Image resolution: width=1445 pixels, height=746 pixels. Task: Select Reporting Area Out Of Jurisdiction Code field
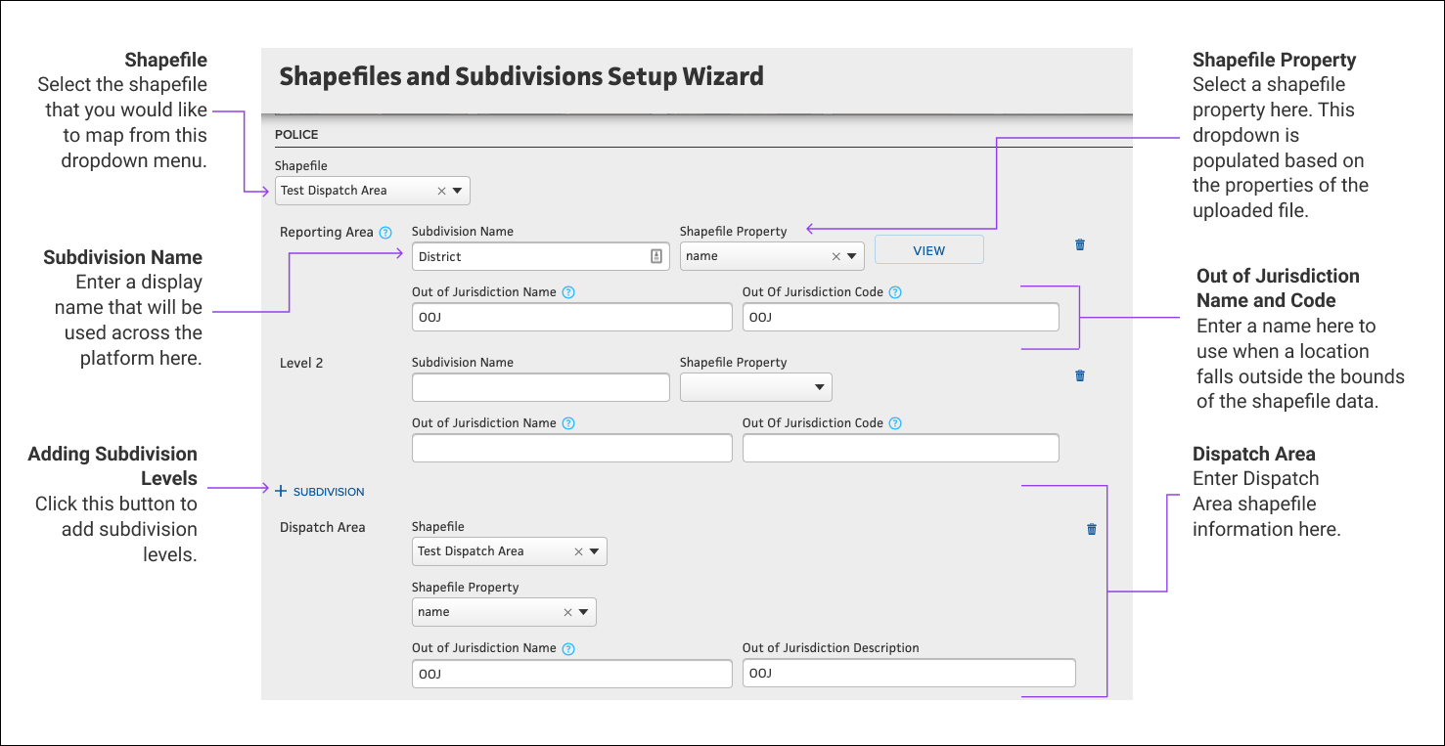900,317
